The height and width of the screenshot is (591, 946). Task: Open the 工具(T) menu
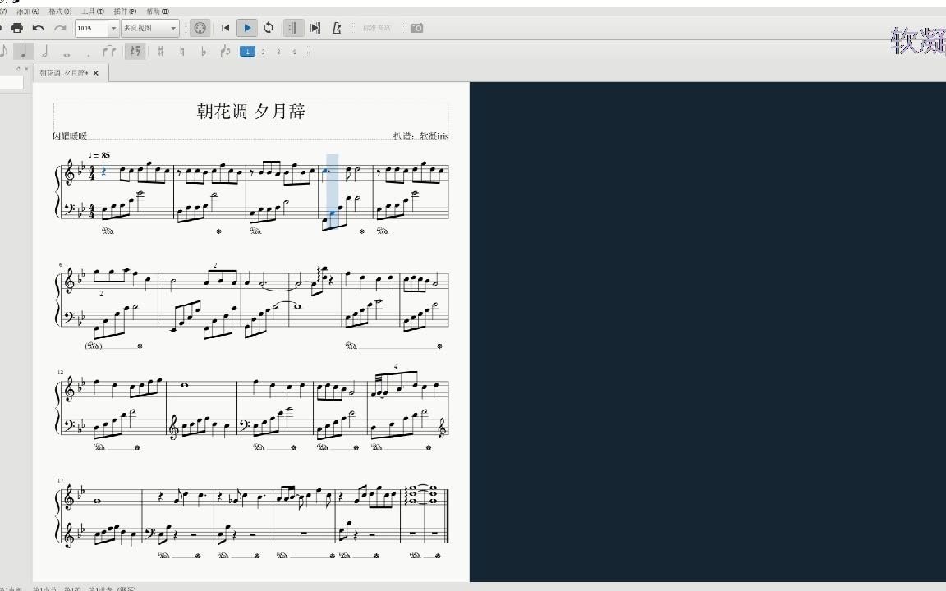pyautogui.click(x=92, y=11)
